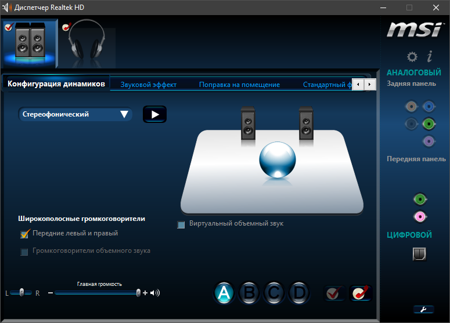
Task: Click the purple rear panel jack
Action: point(429,141)
